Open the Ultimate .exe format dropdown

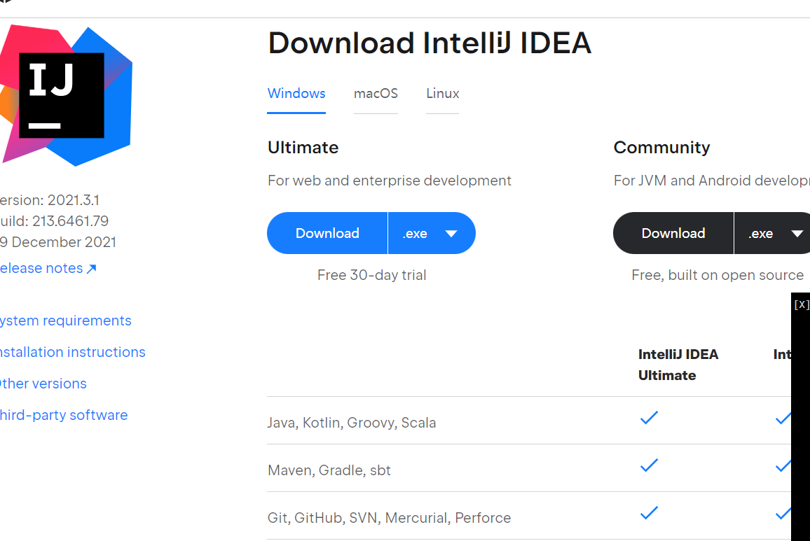(x=432, y=233)
